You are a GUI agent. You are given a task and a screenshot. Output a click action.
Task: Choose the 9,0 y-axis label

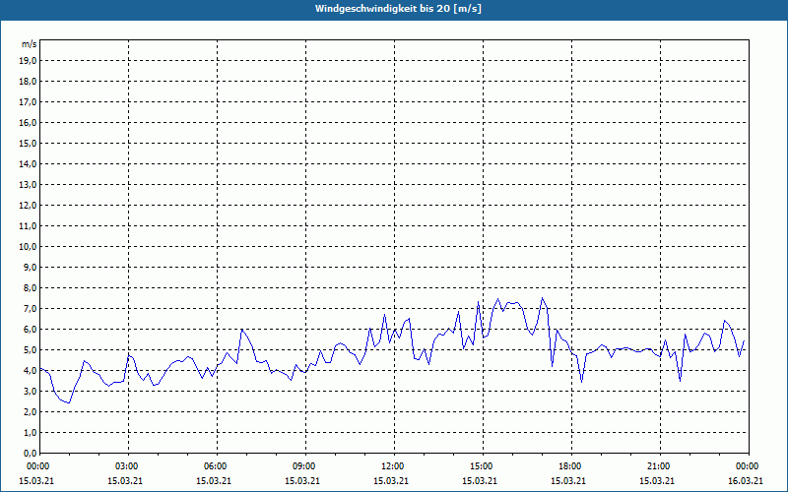31,267
